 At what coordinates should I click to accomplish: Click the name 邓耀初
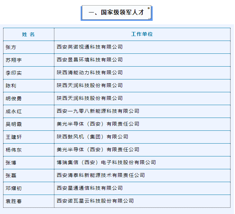13,188
